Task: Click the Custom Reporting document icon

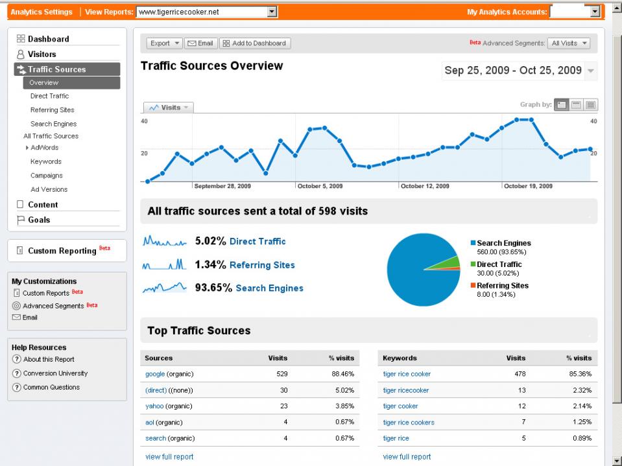Action: pyautogui.click(x=20, y=251)
